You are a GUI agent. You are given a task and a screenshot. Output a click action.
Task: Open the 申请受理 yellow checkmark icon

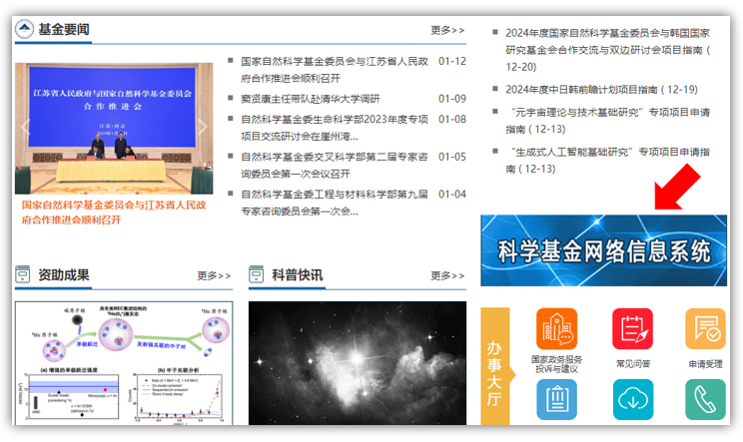[x=705, y=328]
